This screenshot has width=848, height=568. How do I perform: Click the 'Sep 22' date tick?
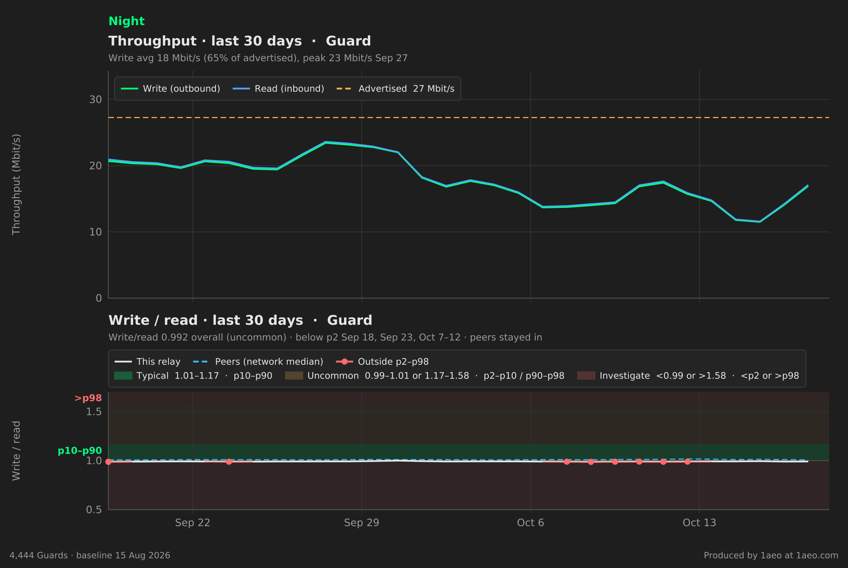coord(193,523)
